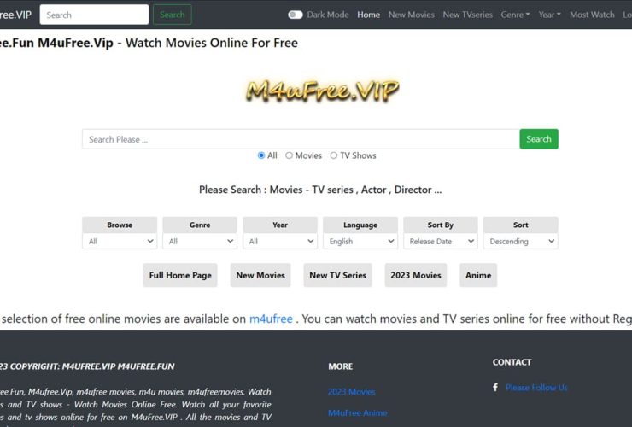Click the MORE footer heading
Image resolution: width=632 pixels, height=427 pixels.
[x=341, y=366]
